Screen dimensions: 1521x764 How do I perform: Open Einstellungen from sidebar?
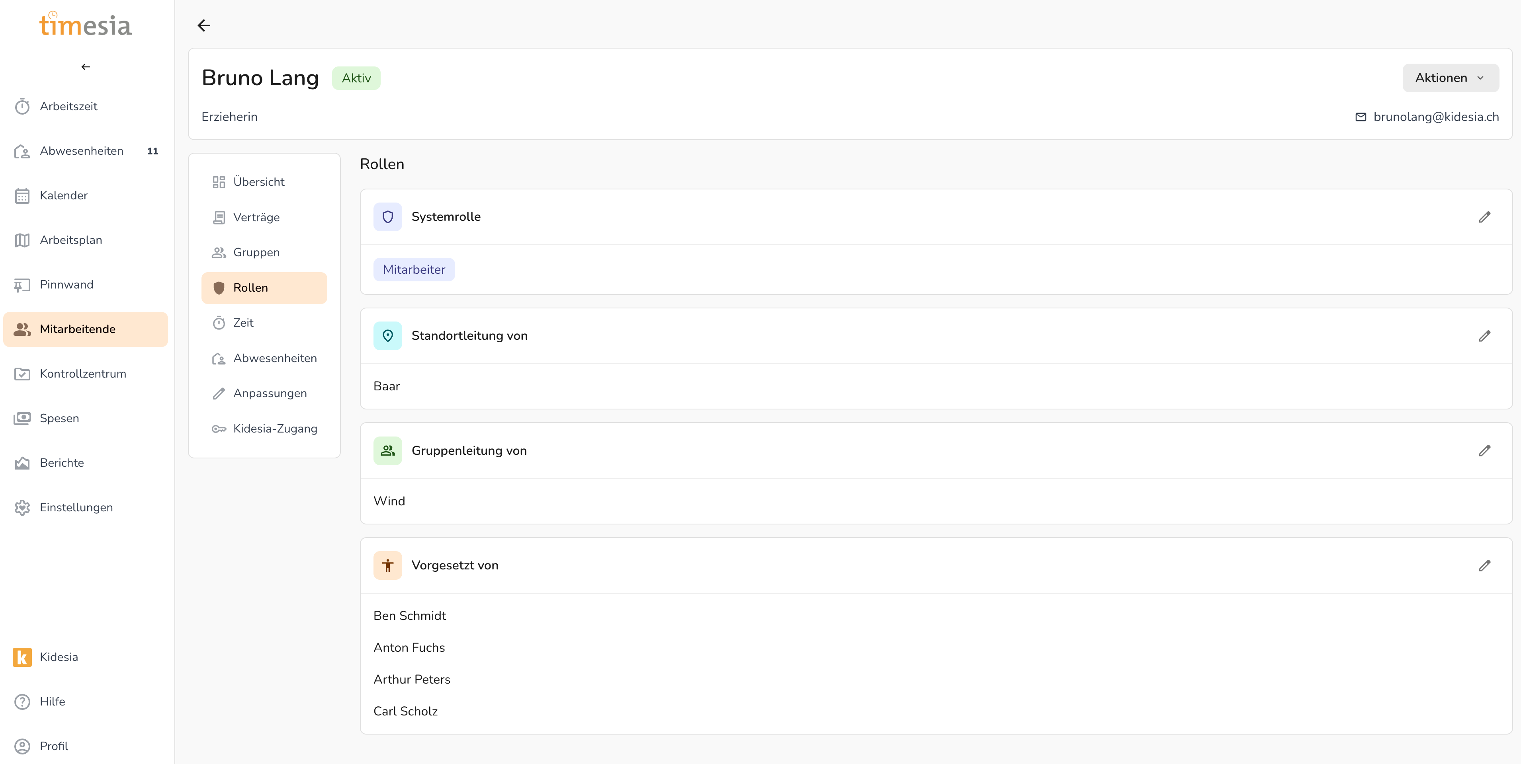(x=76, y=507)
